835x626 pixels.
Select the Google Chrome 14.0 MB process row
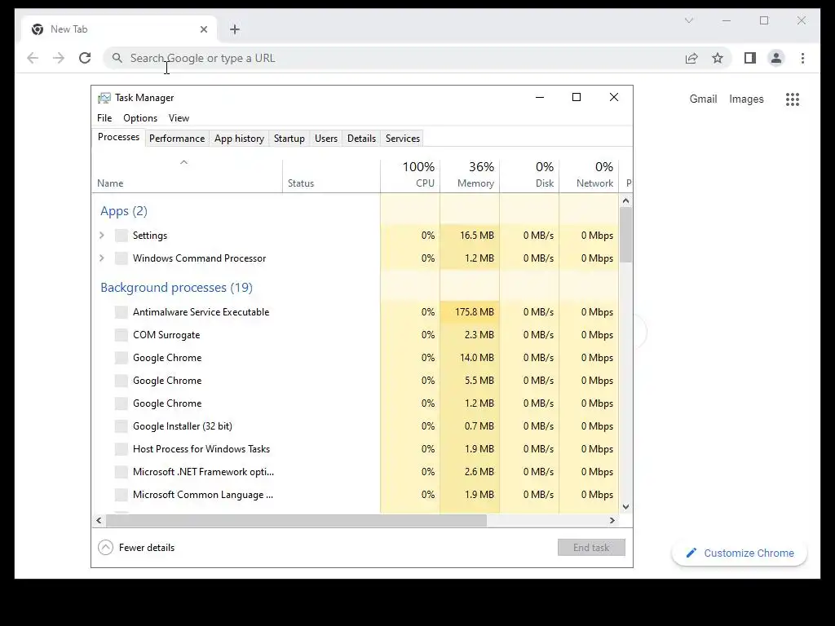point(356,358)
